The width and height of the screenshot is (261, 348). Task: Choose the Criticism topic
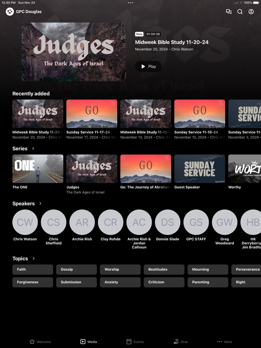(164, 282)
